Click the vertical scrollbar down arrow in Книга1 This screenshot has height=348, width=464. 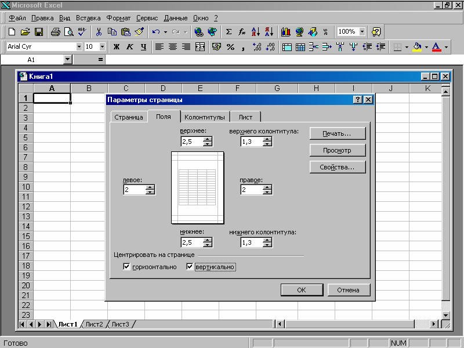pyautogui.click(x=445, y=316)
